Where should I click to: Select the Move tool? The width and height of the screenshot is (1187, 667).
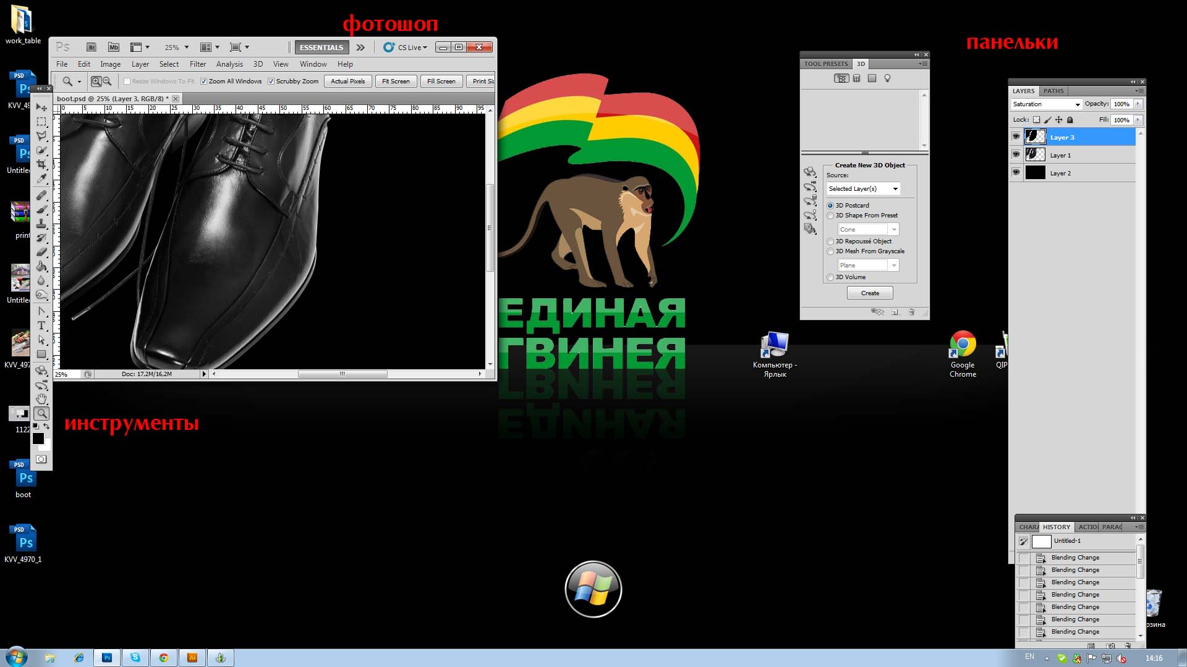[41, 107]
